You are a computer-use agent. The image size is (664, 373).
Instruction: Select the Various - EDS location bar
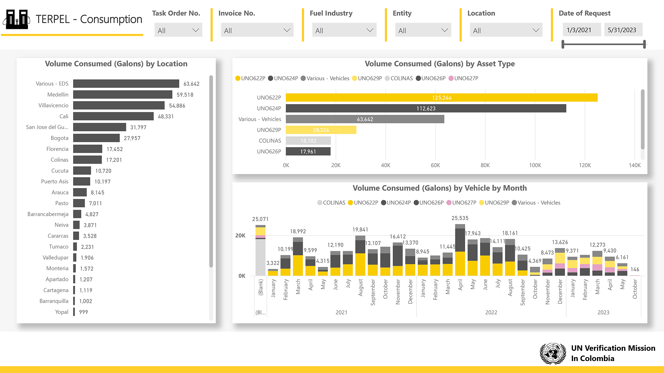coord(126,84)
